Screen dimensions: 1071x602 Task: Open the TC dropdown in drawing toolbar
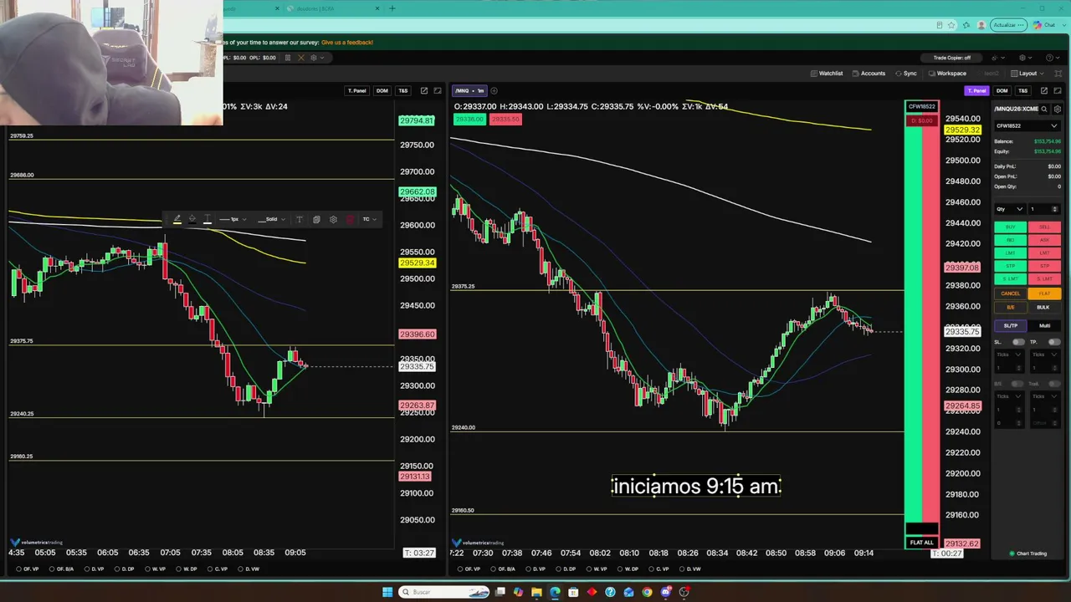click(x=369, y=219)
